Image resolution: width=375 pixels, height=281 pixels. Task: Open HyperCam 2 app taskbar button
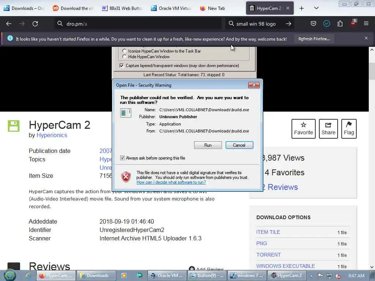point(286,276)
